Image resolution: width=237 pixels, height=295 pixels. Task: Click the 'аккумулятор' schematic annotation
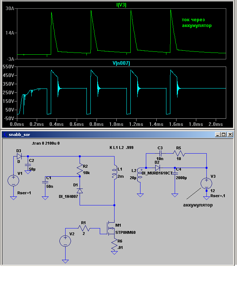pyautogui.click(x=198, y=205)
